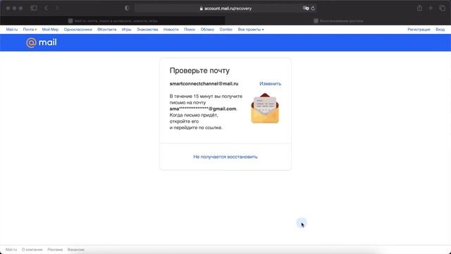This screenshot has width=451, height=254.
Task: Expand the Все проекты dropdown
Action: (251, 30)
